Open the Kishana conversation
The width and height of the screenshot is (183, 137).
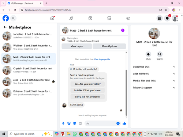point(29,93)
